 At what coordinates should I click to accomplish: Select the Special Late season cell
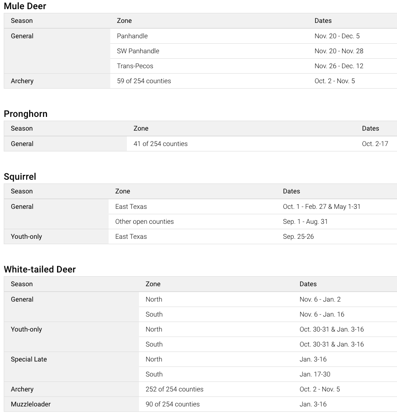tap(29, 359)
